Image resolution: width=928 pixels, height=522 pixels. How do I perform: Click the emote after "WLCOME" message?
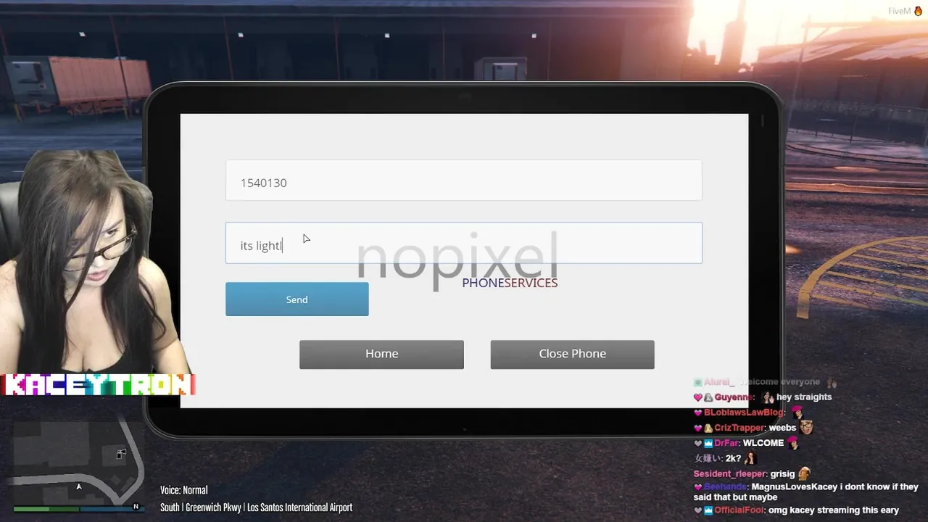click(x=793, y=443)
